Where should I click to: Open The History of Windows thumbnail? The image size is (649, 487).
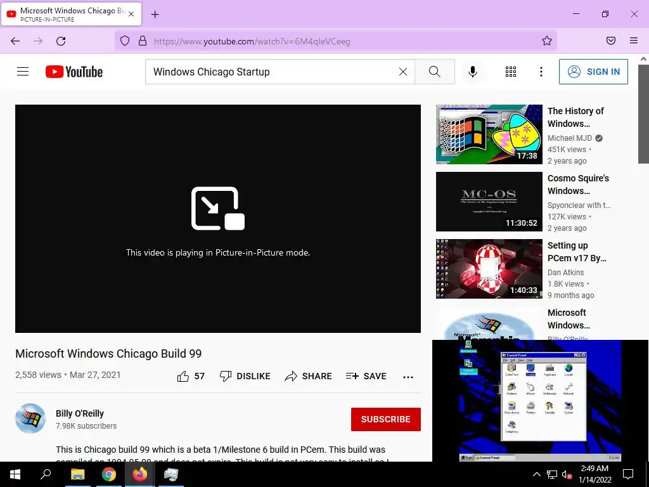489,134
